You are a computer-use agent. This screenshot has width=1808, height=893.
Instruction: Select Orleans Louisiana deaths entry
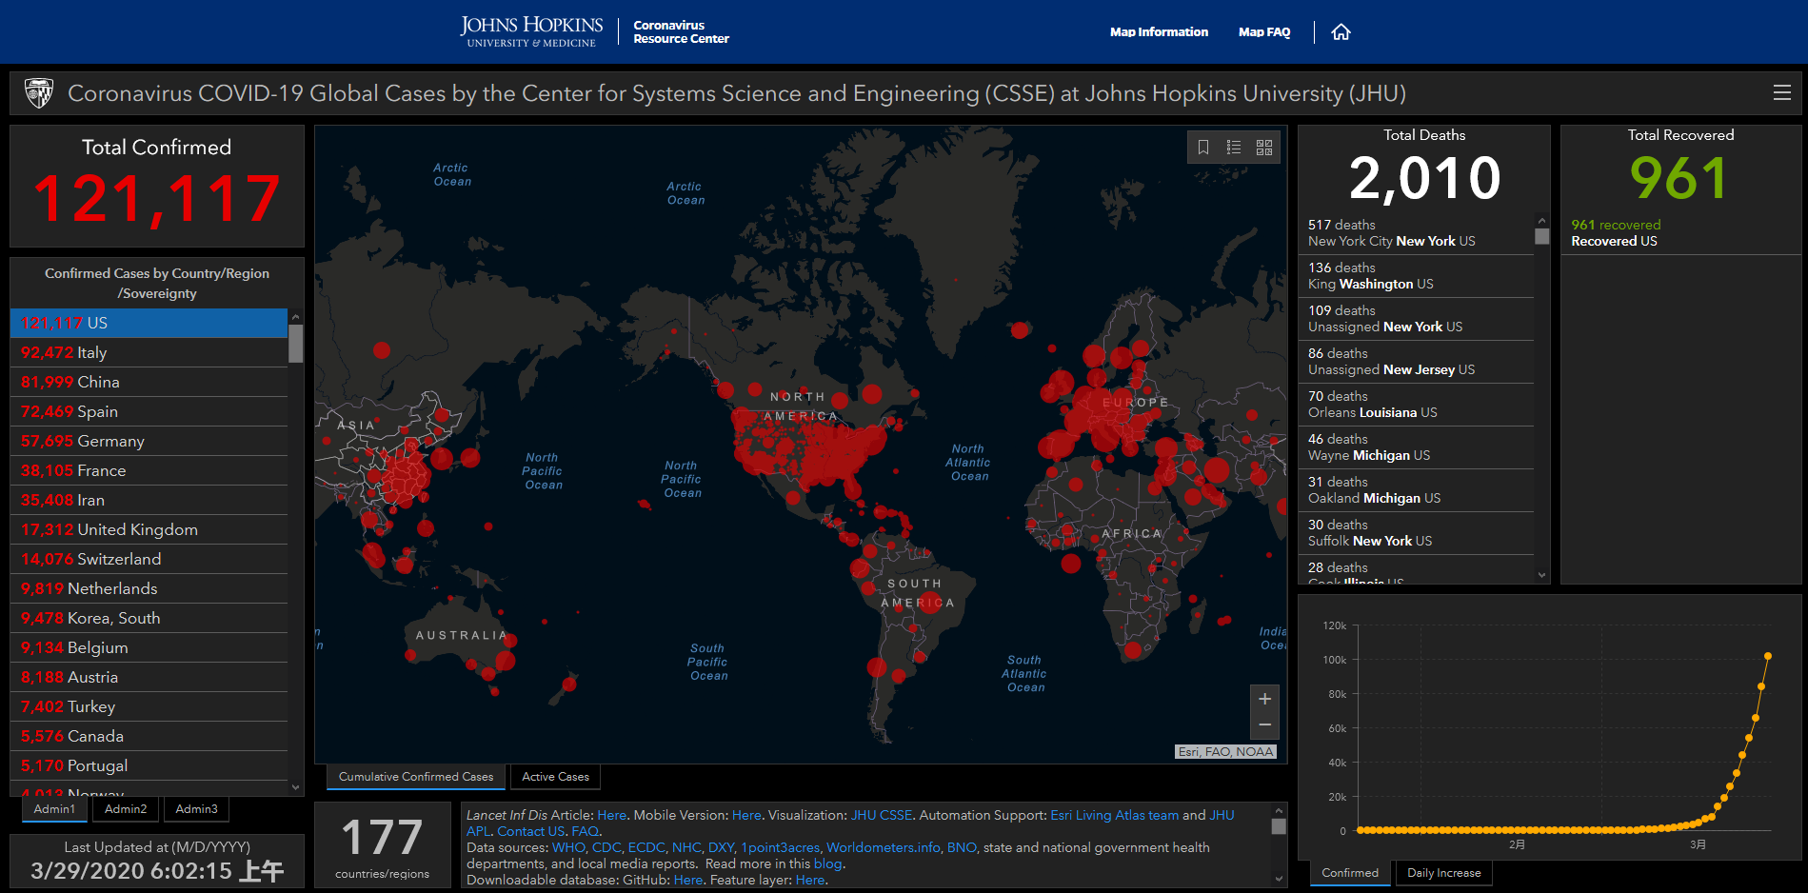[x=1416, y=405]
